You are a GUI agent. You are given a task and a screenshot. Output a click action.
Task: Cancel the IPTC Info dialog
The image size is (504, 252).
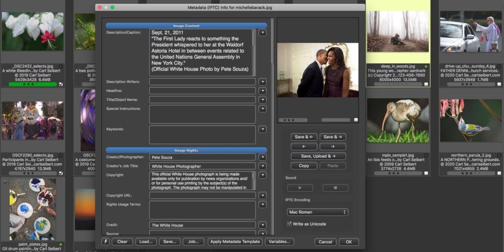click(x=325, y=242)
